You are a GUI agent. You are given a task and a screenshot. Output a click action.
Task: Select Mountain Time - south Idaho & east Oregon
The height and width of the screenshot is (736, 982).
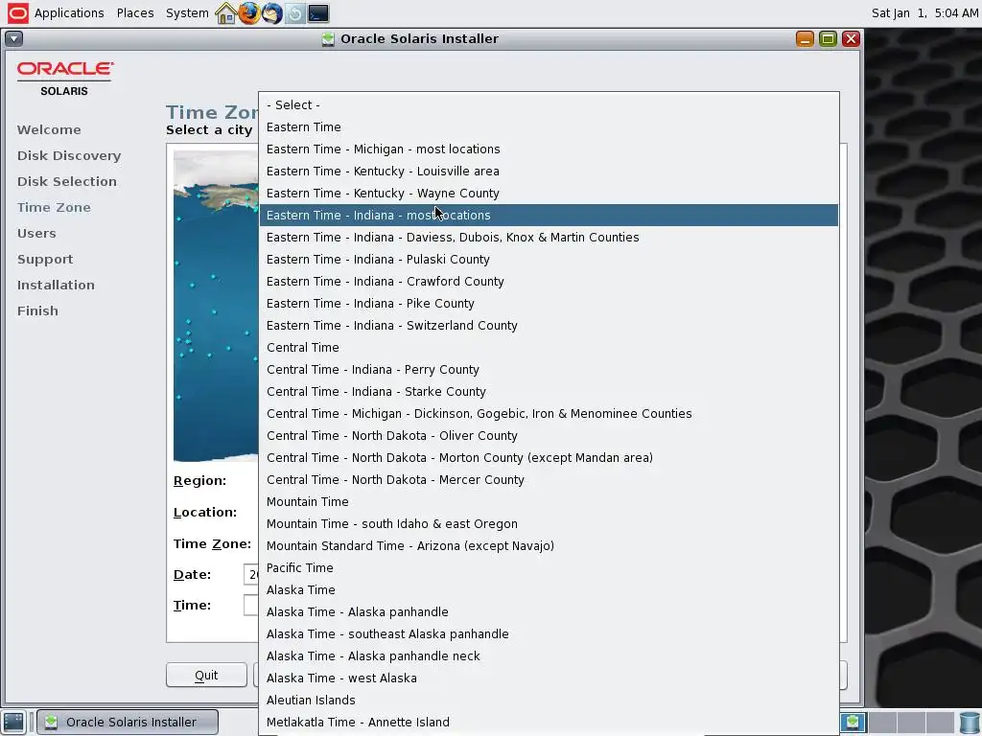point(549,524)
